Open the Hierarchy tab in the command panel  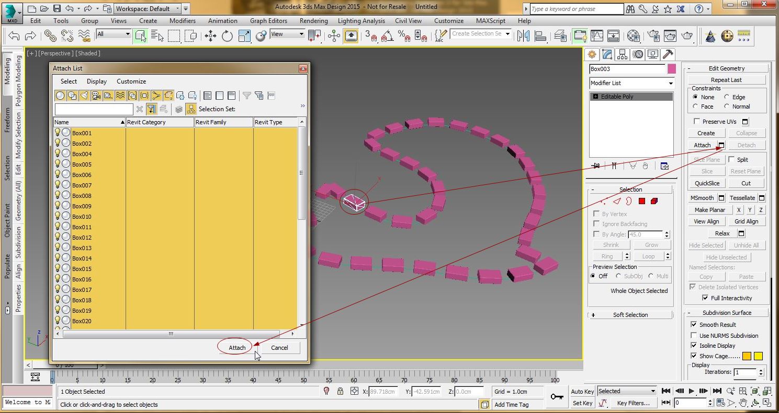click(622, 54)
